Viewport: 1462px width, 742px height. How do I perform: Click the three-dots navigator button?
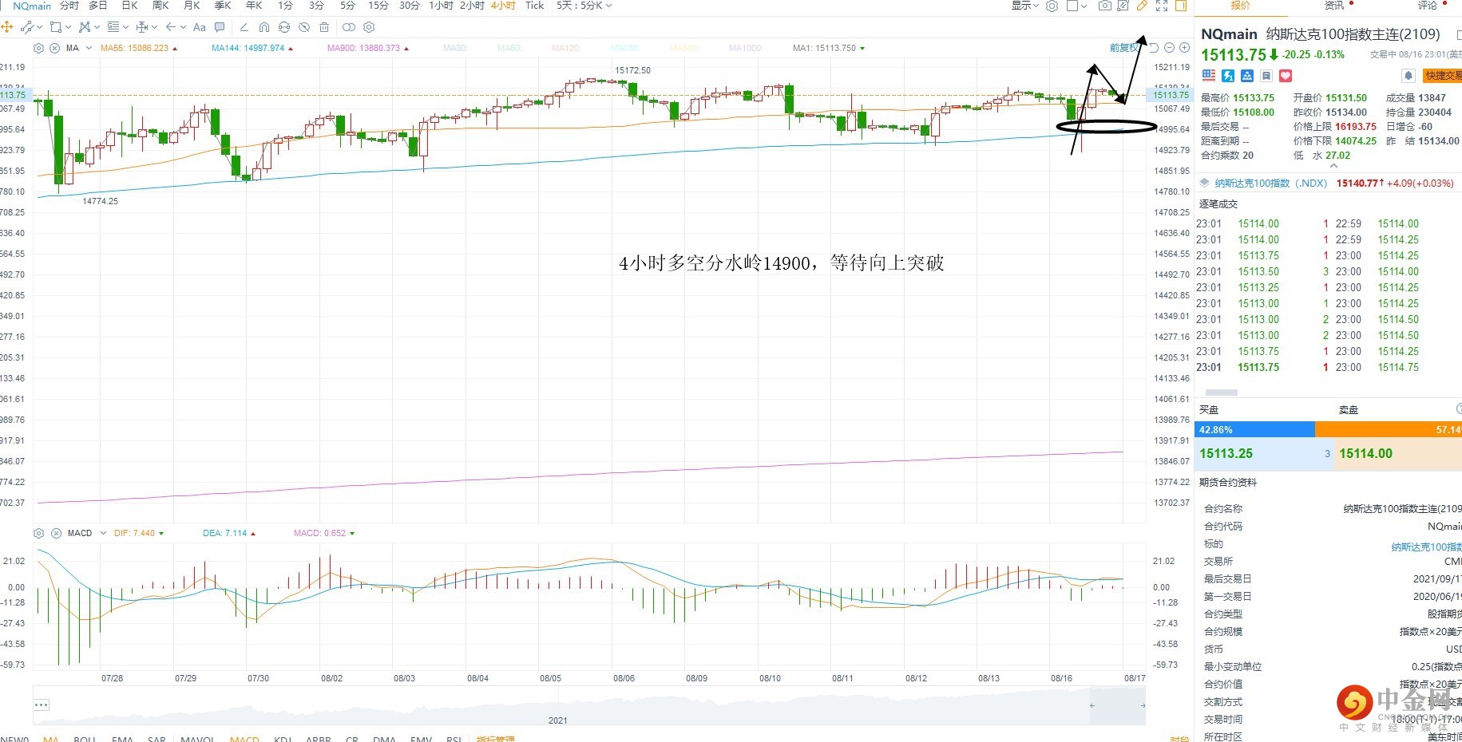pyautogui.click(x=42, y=705)
